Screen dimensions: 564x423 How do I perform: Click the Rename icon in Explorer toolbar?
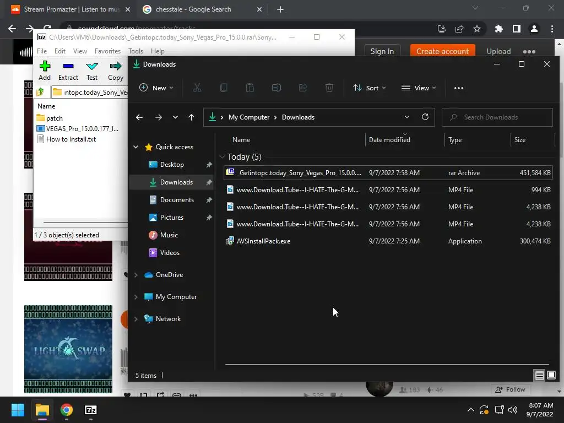[276, 88]
